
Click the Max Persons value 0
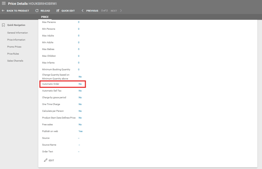[79, 22]
